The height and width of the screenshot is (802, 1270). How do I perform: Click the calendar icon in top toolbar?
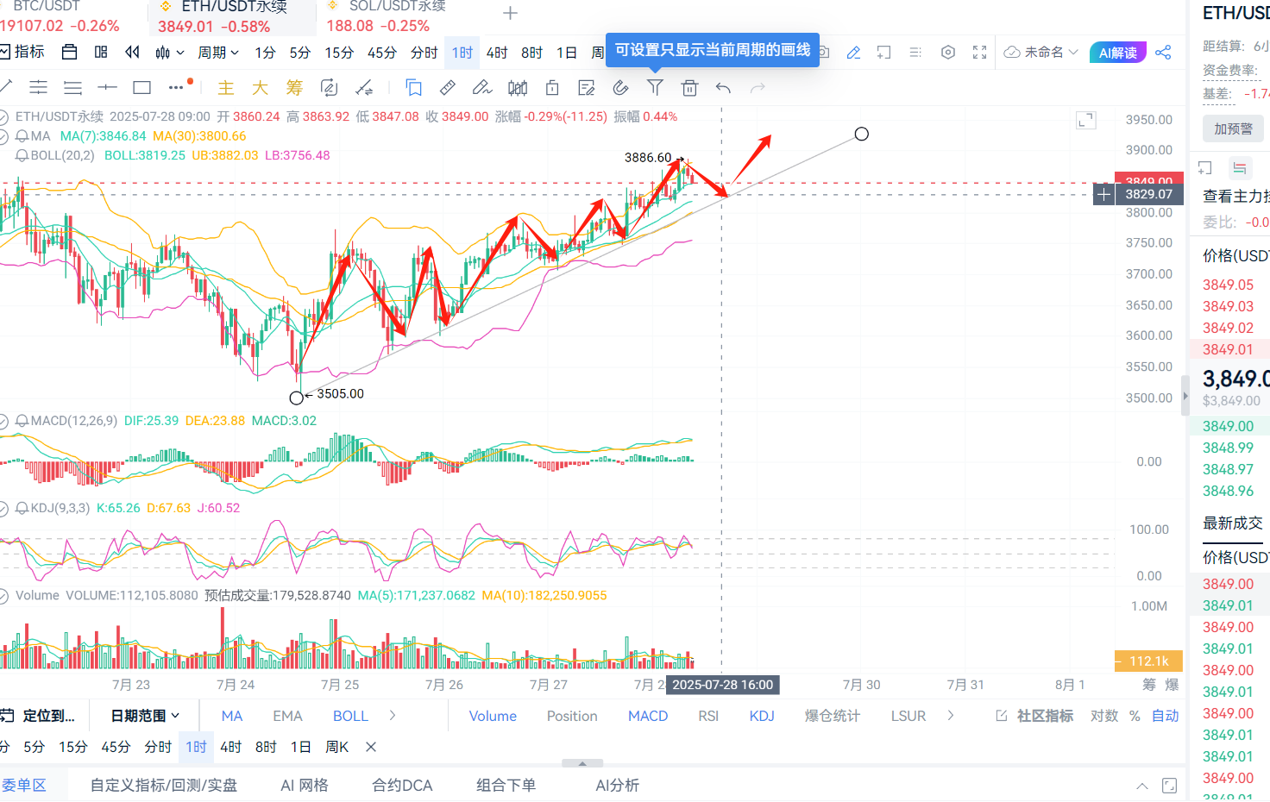(x=70, y=53)
